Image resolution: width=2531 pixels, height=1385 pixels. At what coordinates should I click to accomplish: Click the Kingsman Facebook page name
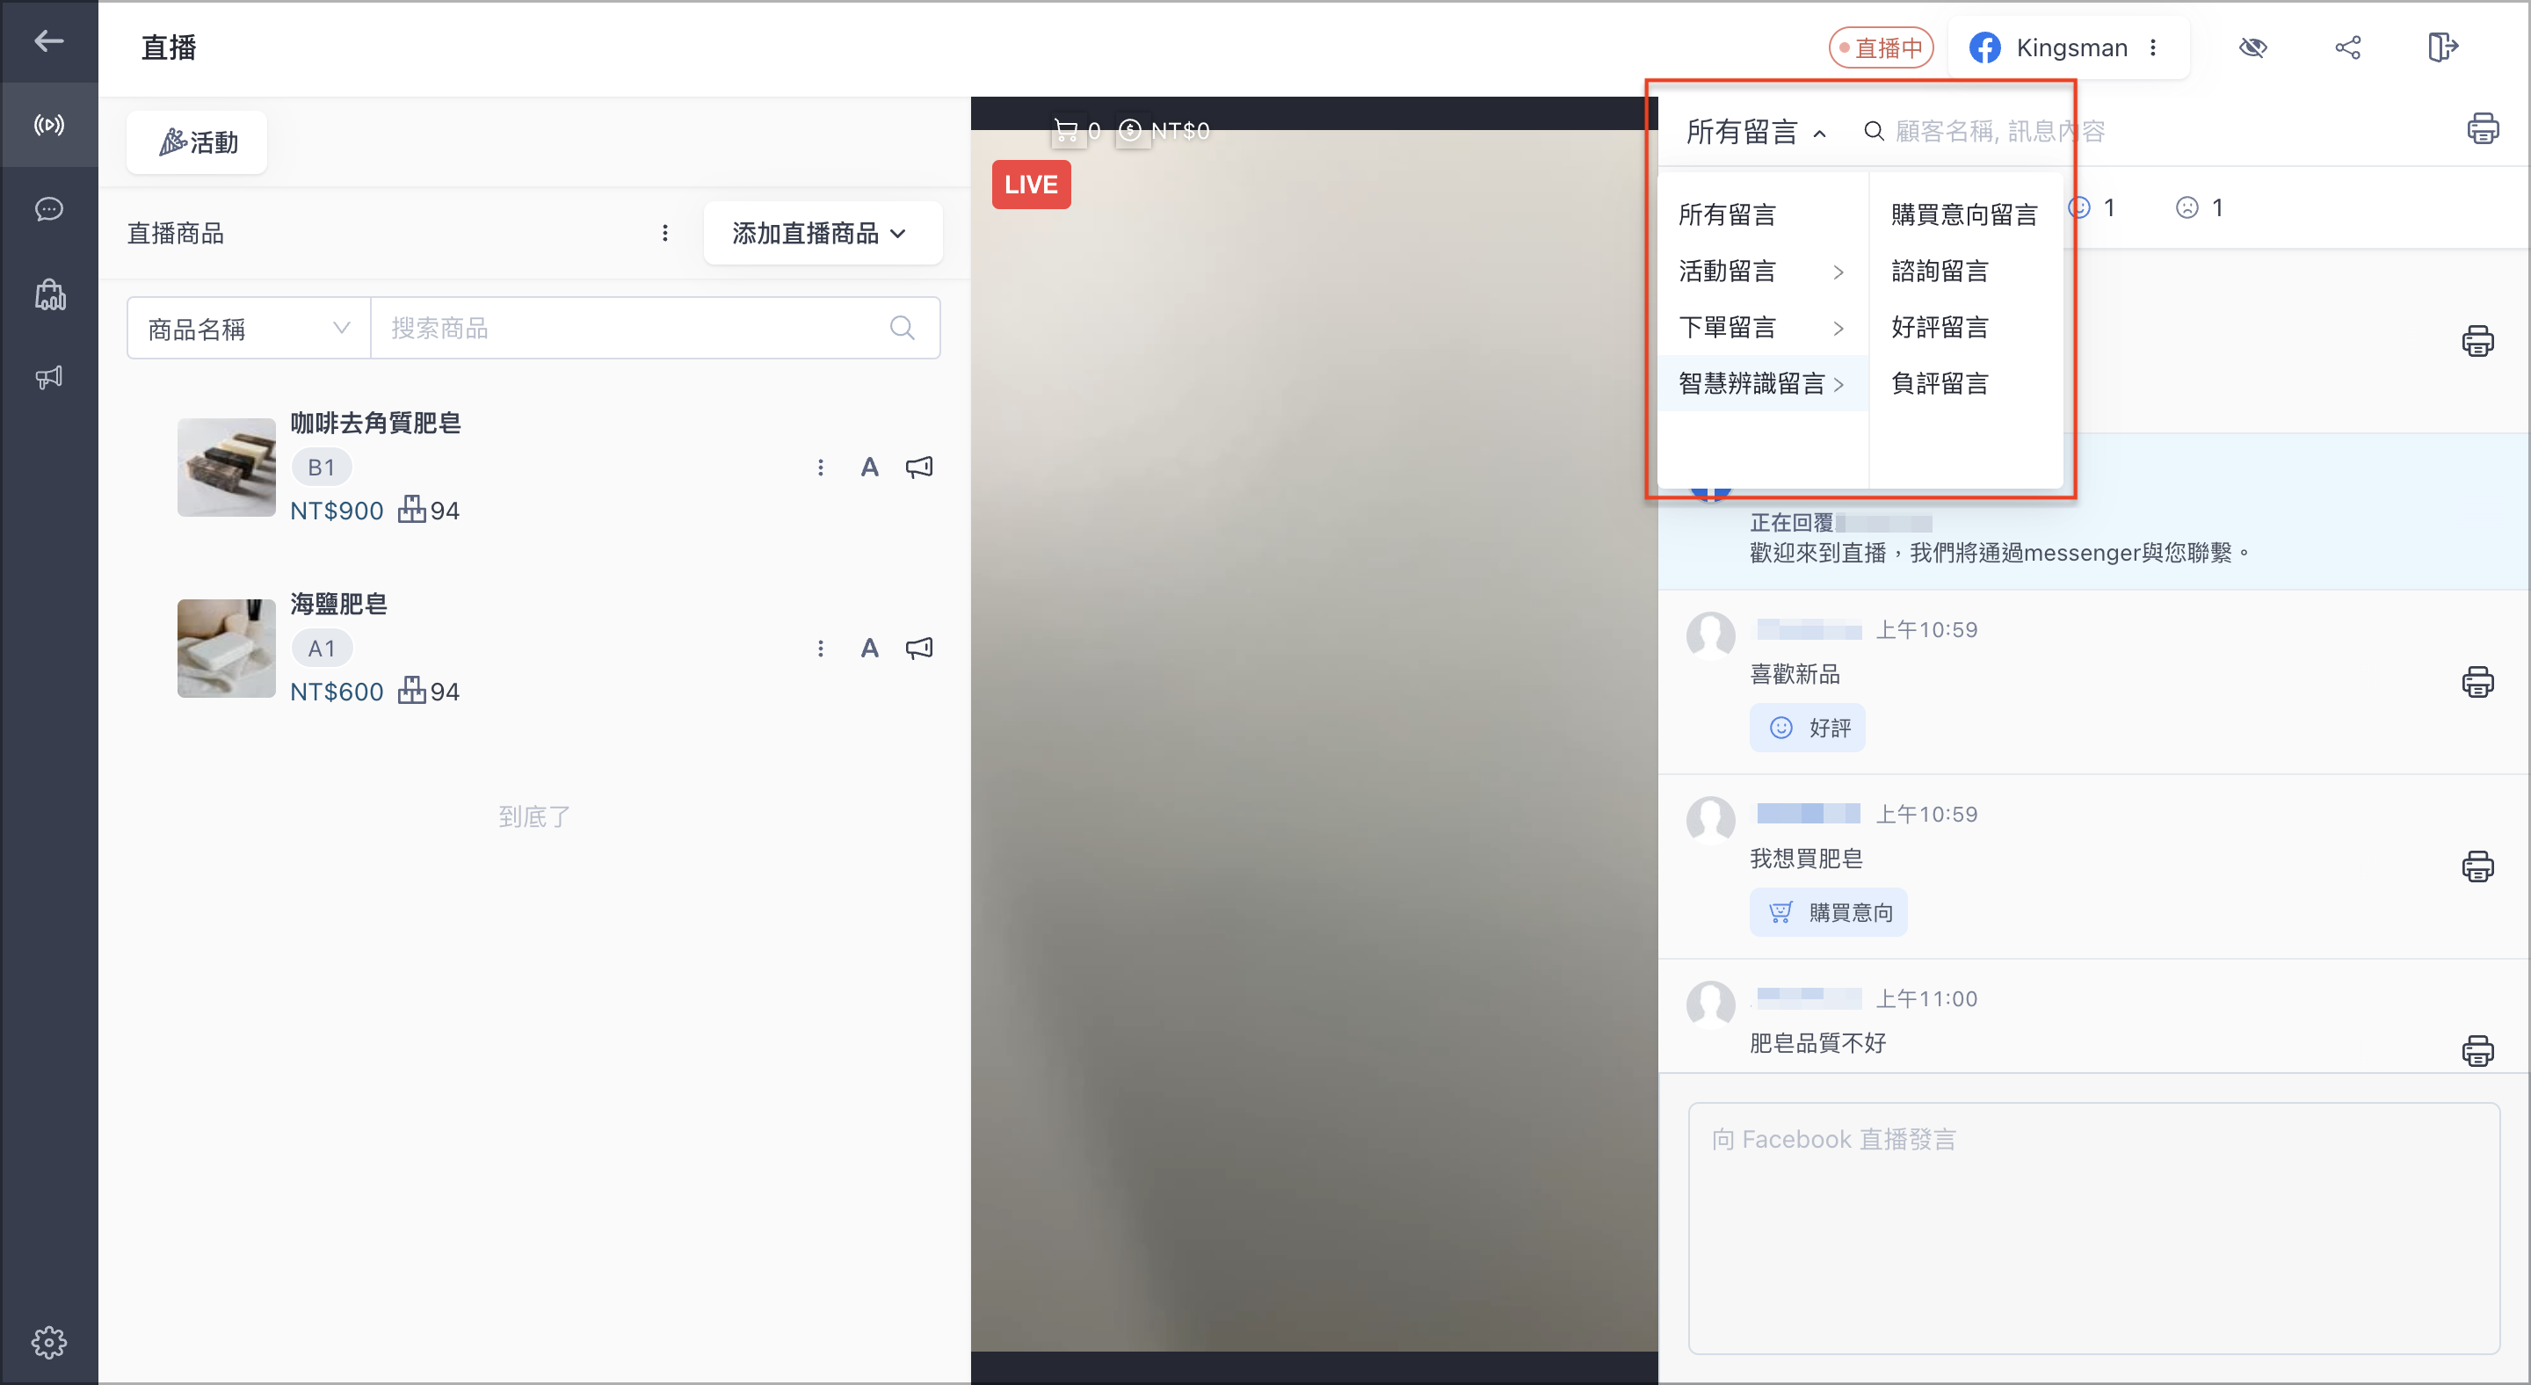point(2071,47)
